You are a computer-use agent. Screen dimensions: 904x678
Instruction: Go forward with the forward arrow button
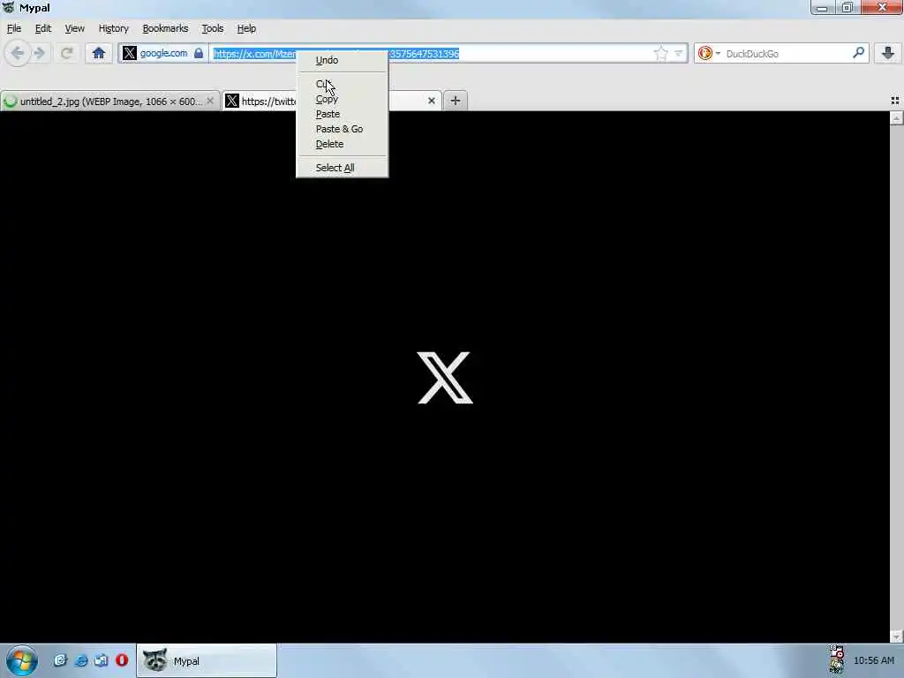click(x=40, y=54)
